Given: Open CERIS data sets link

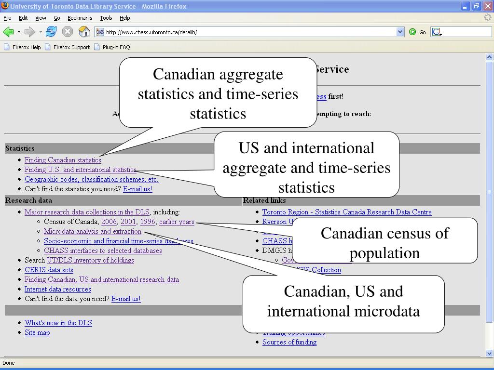Looking at the screenshot, I should click(x=49, y=270).
